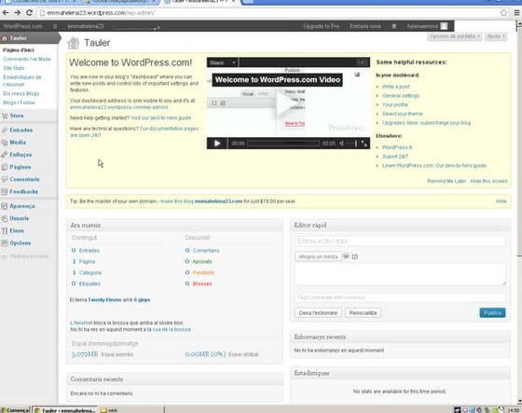This screenshot has height=413, width=522.
Task: Collapse the menu with Redueix el menú arrow
Action: tap(5, 256)
